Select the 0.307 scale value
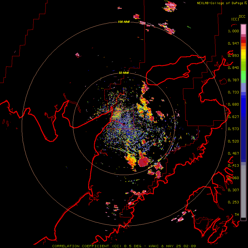The width and height of the screenshot is (248, 248). pyautogui.click(x=233, y=190)
